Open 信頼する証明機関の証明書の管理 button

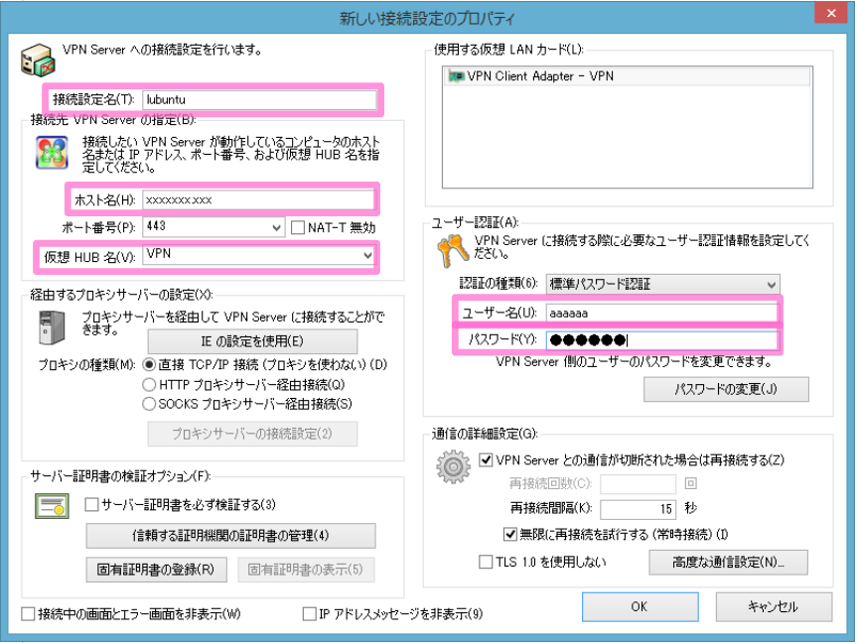(x=230, y=536)
